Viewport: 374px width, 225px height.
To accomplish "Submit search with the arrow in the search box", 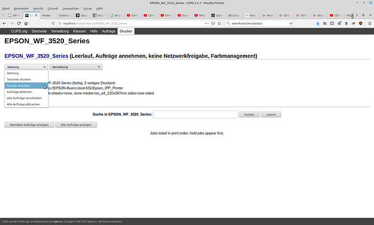I will [291, 23].
